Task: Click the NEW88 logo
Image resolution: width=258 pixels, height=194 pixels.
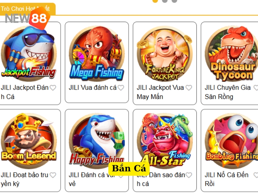Action: click(x=27, y=18)
